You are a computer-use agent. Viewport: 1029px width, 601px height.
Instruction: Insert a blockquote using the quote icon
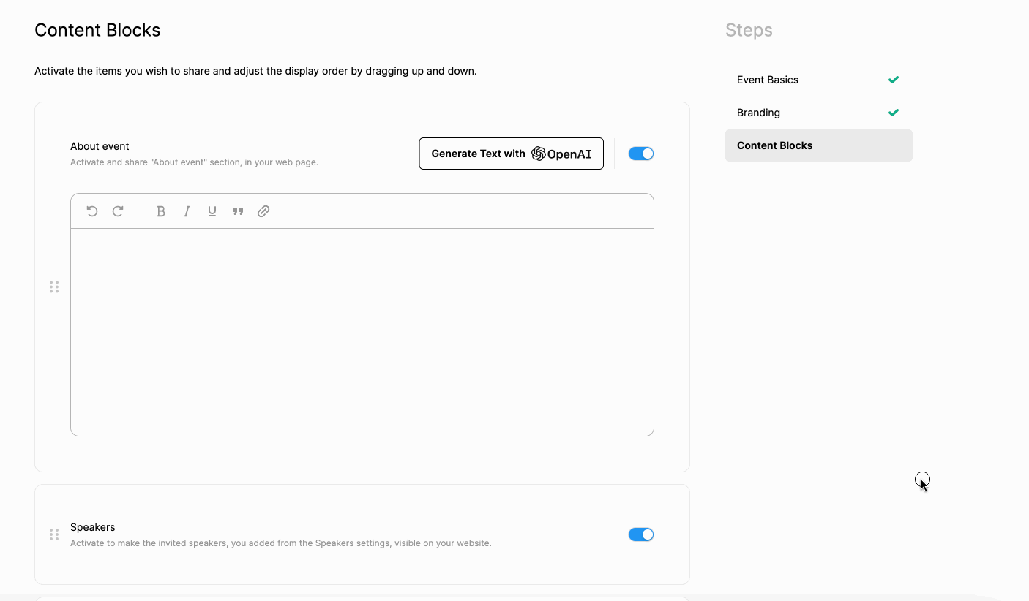pos(238,211)
